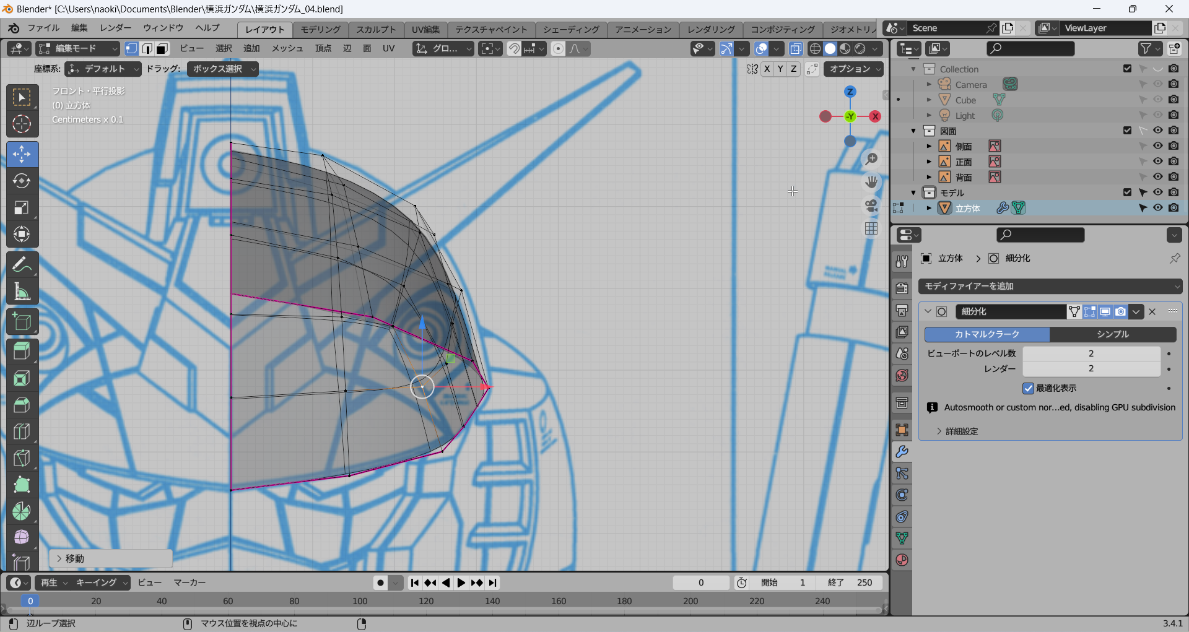Switch to face select mode
1189x632 pixels.
coord(162,48)
